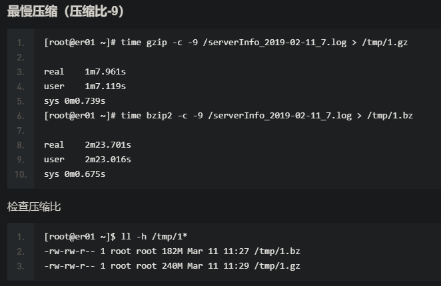Screen dimensions: 441x286
Task: Click the heading 最慢压缩（压缩比-9）
Action: tap(65, 12)
